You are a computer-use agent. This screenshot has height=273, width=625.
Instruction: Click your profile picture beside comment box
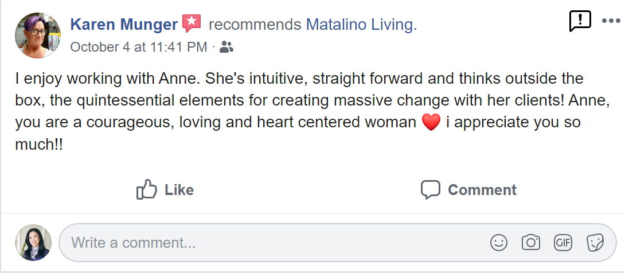pos(33,243)
